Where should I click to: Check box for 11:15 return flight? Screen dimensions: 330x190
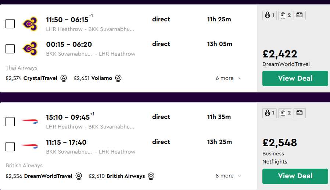[x=10, y=147]
